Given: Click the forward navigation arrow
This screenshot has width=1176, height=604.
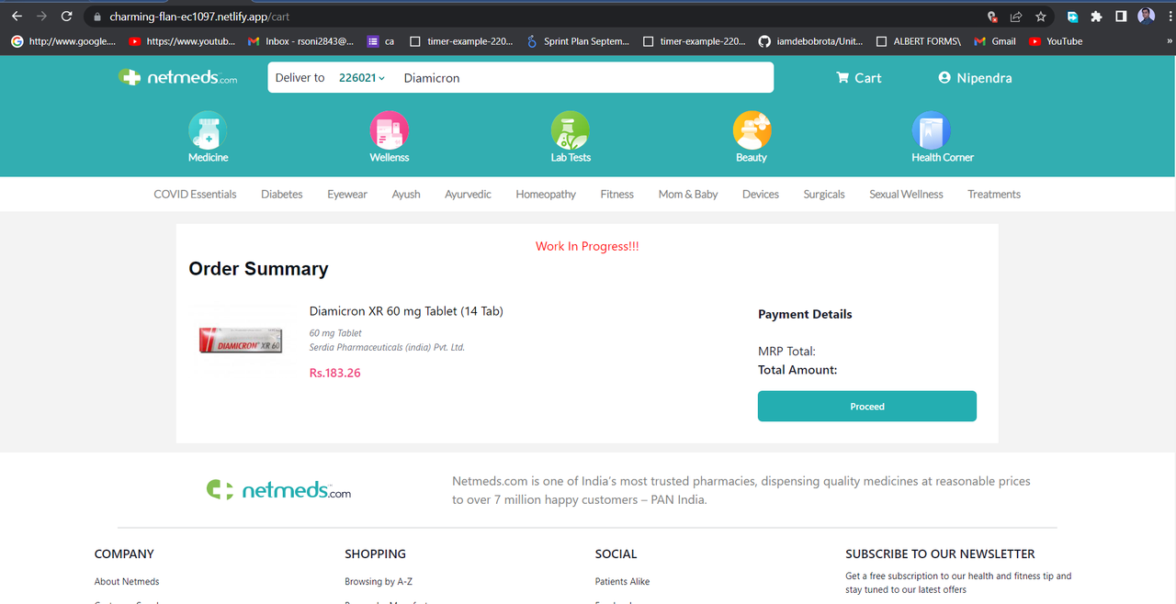Looking at the screenshot, I should point(41,17).
